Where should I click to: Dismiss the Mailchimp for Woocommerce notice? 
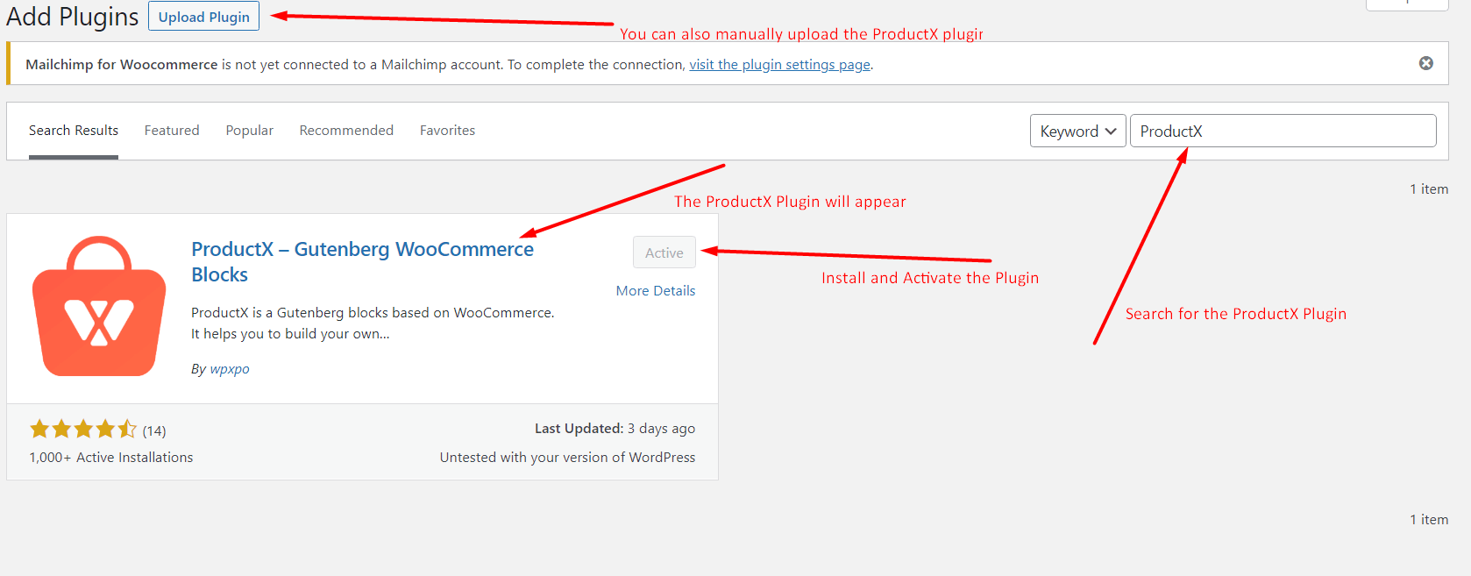[x=1426, y=63]
